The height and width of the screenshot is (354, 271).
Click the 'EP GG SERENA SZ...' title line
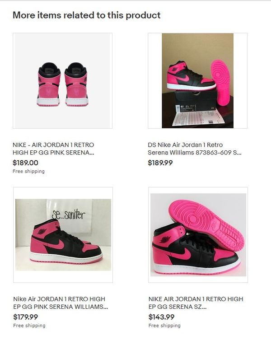[178, 307]
